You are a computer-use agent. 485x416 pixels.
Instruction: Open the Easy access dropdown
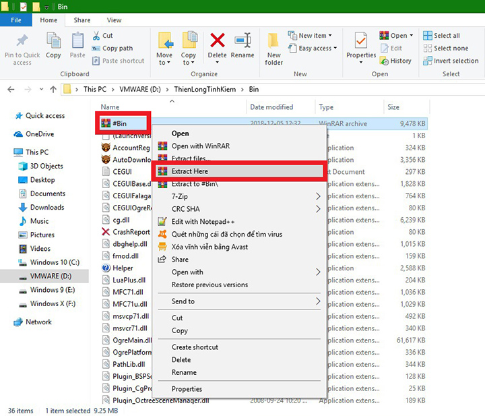(313, 49)
